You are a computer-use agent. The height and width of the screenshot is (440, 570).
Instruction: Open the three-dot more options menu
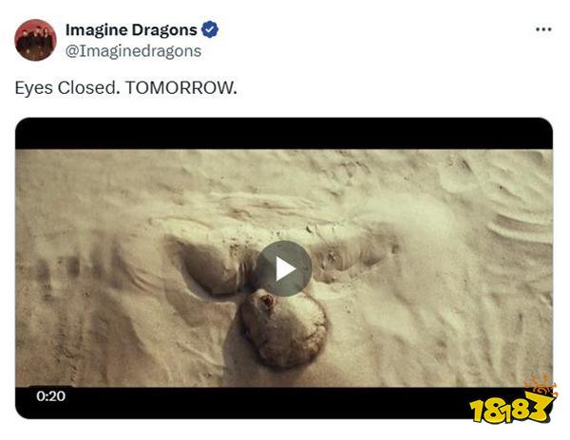543,29
